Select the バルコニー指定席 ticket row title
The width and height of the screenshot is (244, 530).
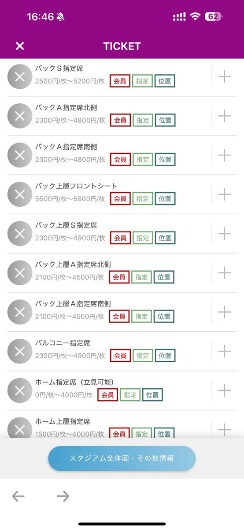pyautogui.click(x=63, y=343)
